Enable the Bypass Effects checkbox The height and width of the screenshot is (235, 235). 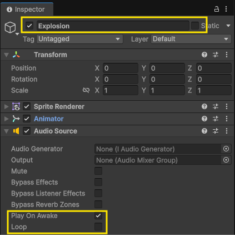(x=98, y=182)
